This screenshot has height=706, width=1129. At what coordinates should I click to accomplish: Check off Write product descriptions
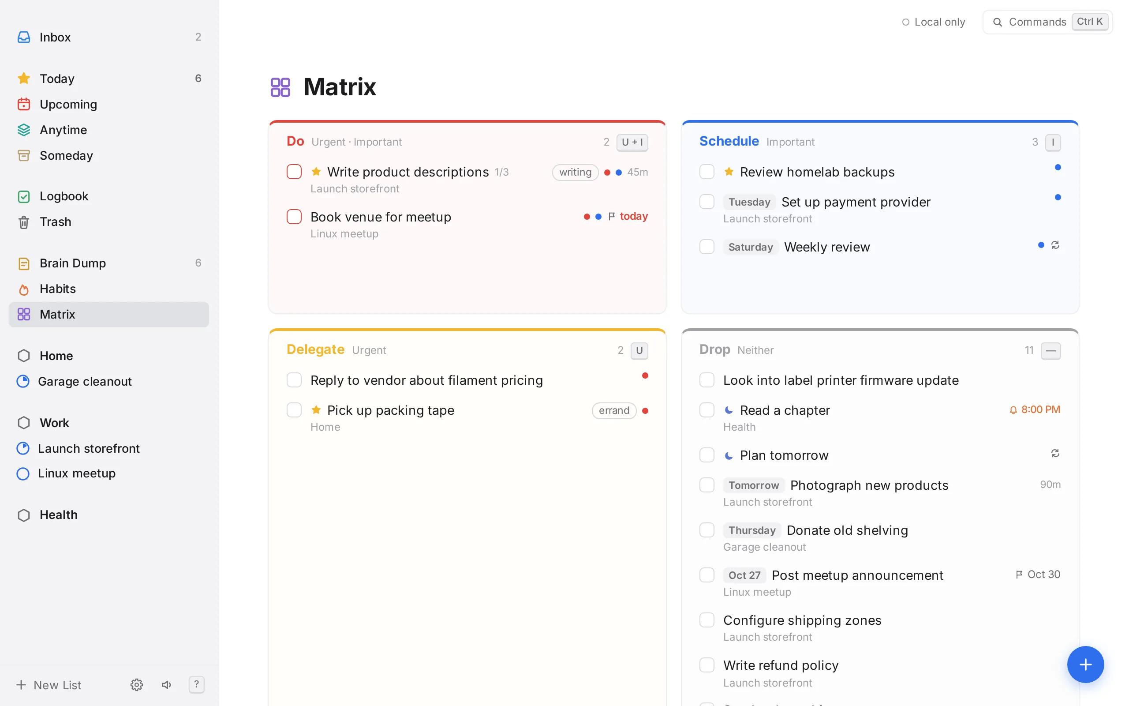click(294, 172)
